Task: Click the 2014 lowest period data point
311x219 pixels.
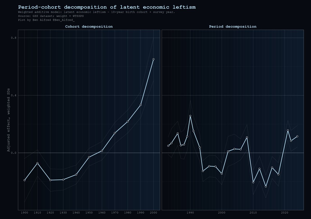Action: [x=266, y=186]
